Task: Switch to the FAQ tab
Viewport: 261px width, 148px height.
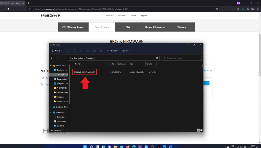Action: 128,27
